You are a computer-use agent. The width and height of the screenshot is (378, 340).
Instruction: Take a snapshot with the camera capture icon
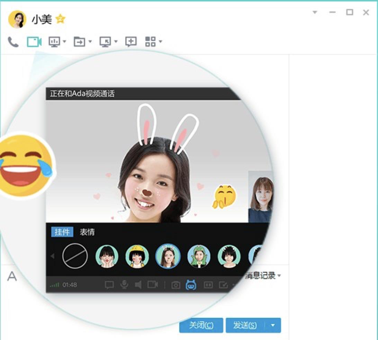[175, 284]
